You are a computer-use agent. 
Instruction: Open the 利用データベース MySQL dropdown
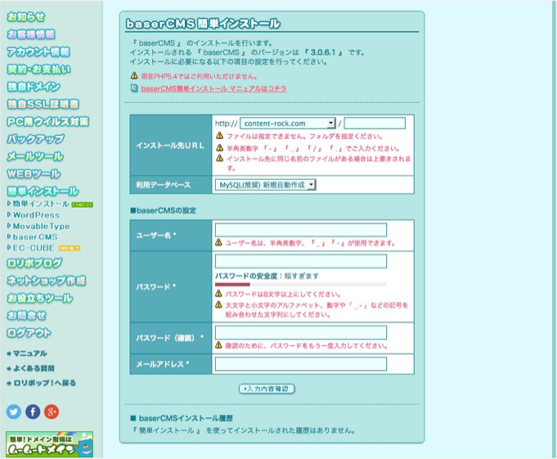coord(265,185)
